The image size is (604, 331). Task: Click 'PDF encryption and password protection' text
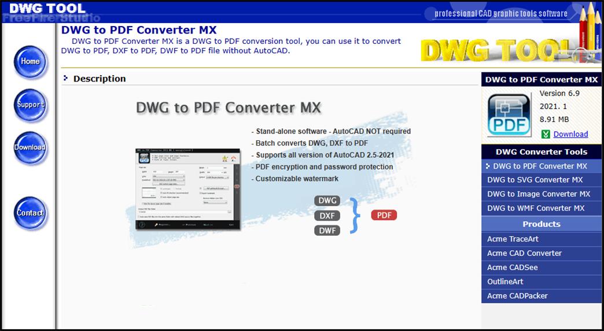tap(322, 167)
